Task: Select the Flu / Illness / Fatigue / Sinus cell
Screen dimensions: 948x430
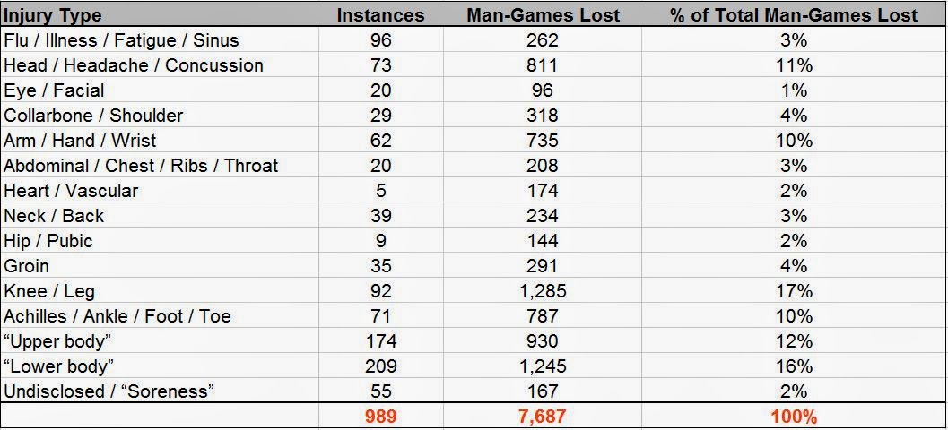Action: coord(122,40)
